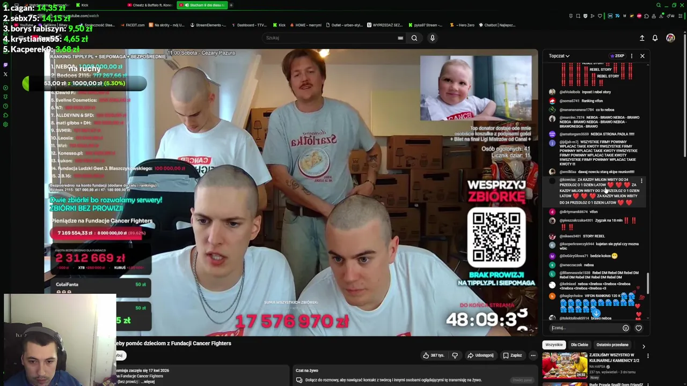Open the Hero Zero bookmark
This screenshot has height=386, width=687.
tap(463, 25)
